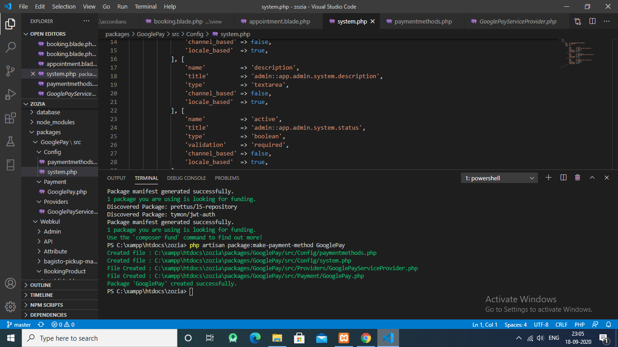The width and height of the screenshot is (618, 347).
Task: Open Google Chrome from taskbar
Action: pos(366,338)
